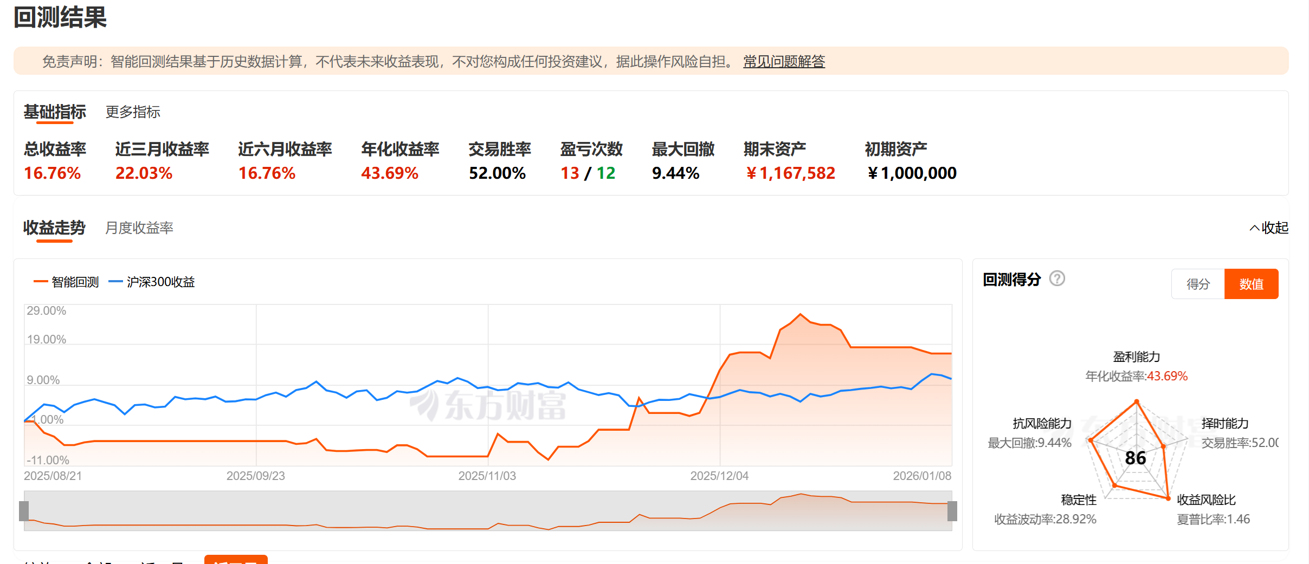Click the 期末资产 value ¥1,167,582

pyautogui.click(x=790, y=173)
